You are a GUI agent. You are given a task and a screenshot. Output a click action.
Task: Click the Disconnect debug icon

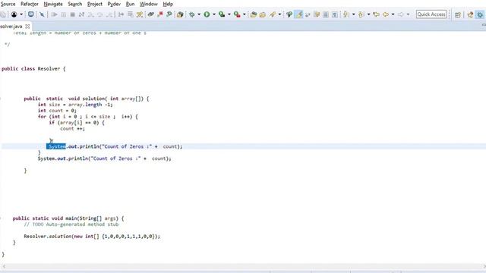click(81, 14)
